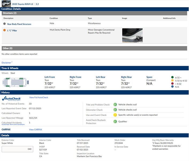Open the 2020 Toyota RAV4 LE vehicle thumbnail

click(6, 4)
